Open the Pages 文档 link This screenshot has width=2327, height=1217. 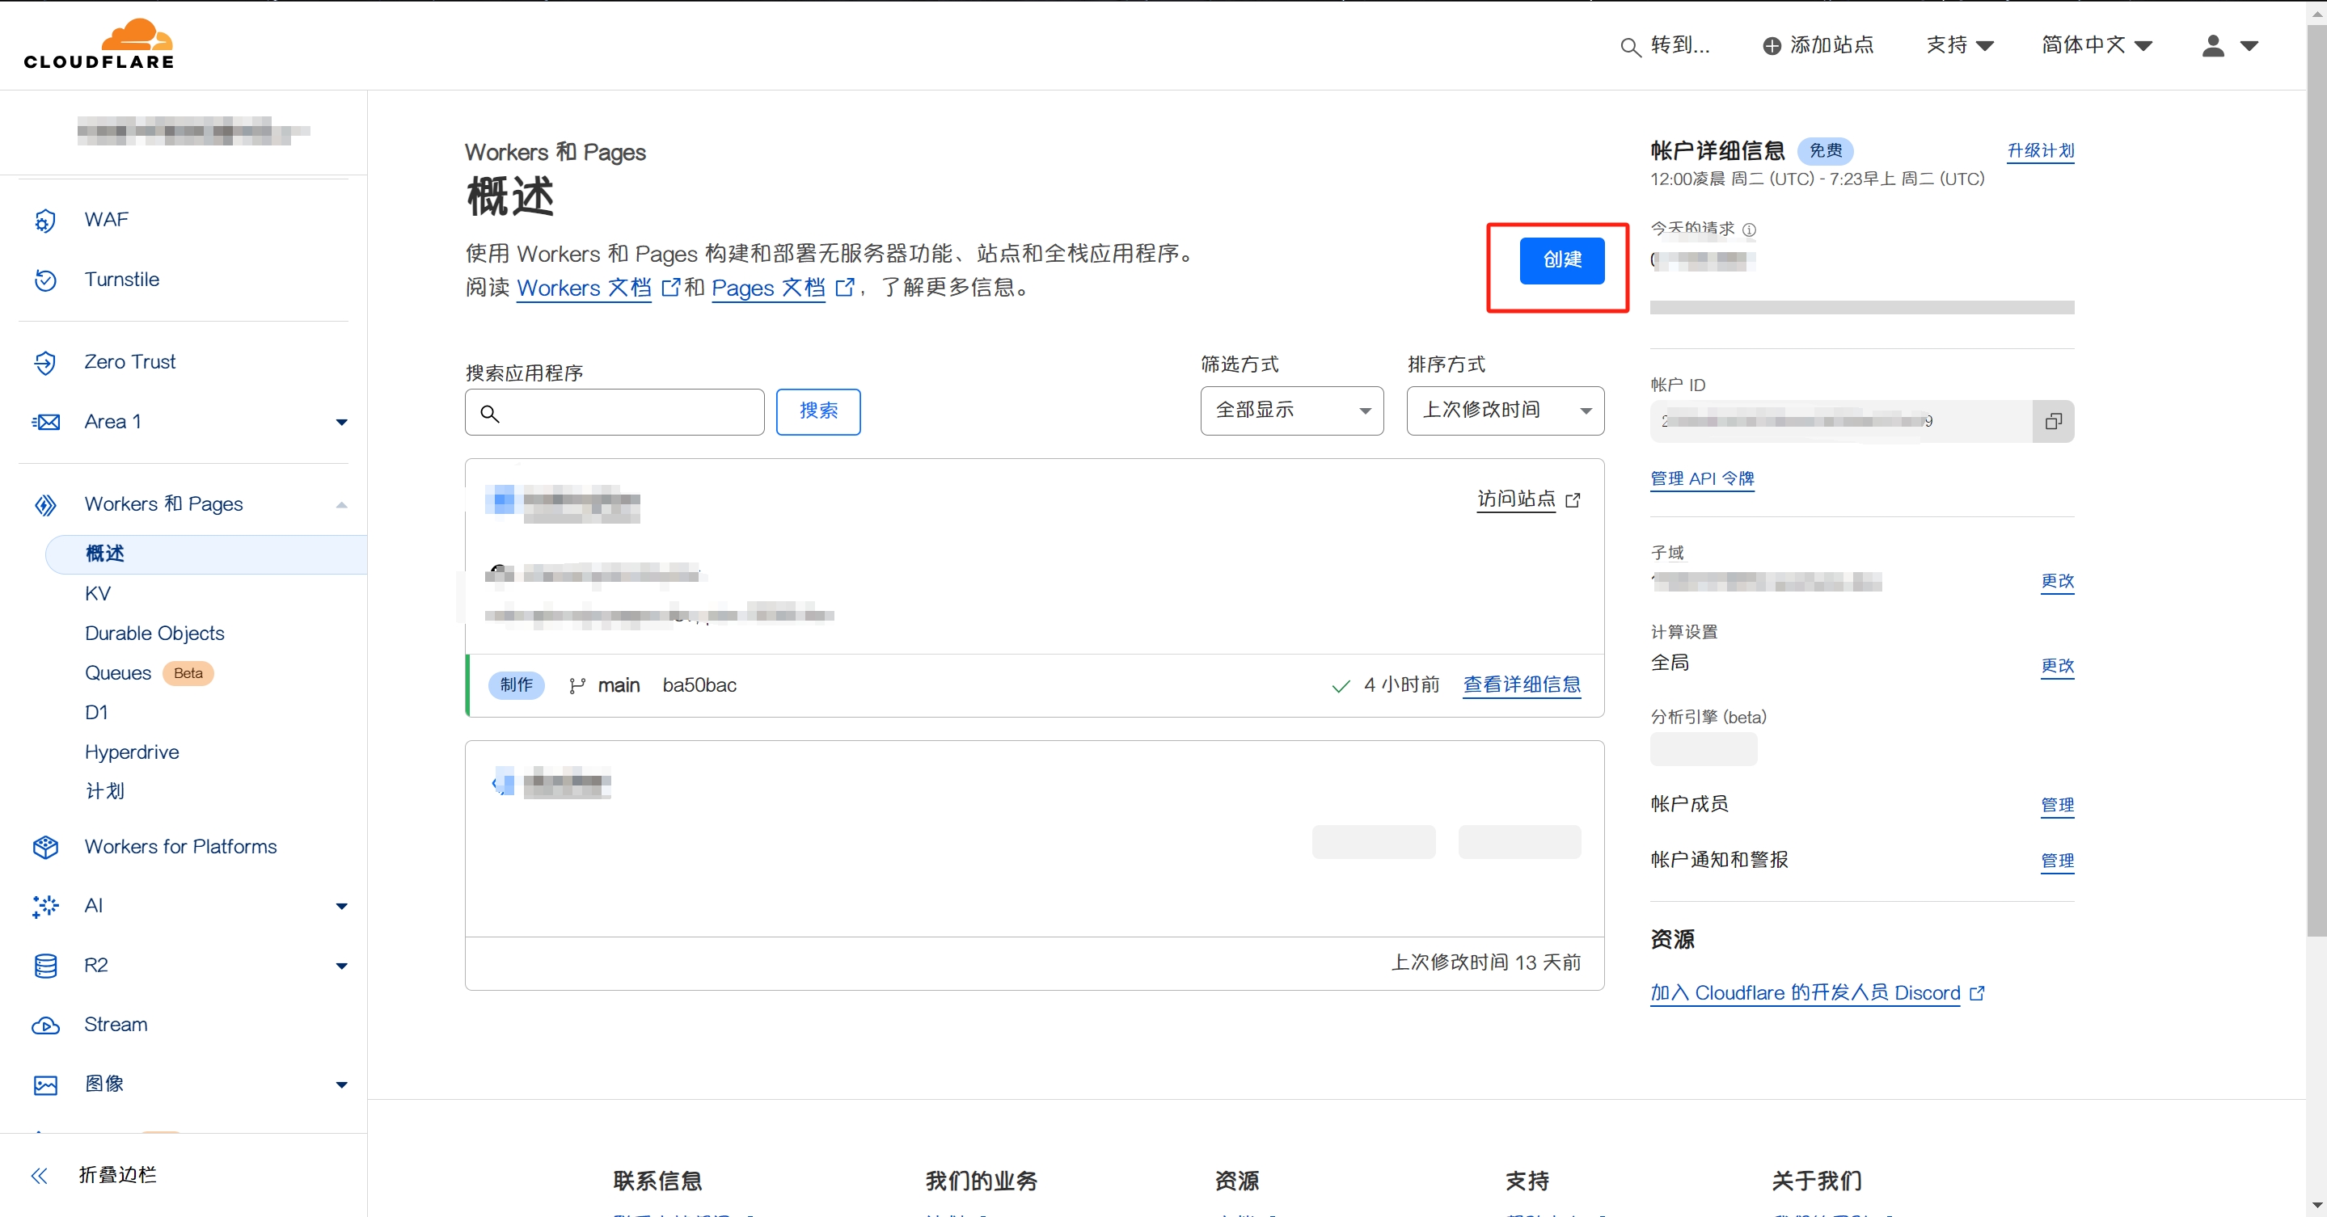pyautogui.click(x=768, y=288)
